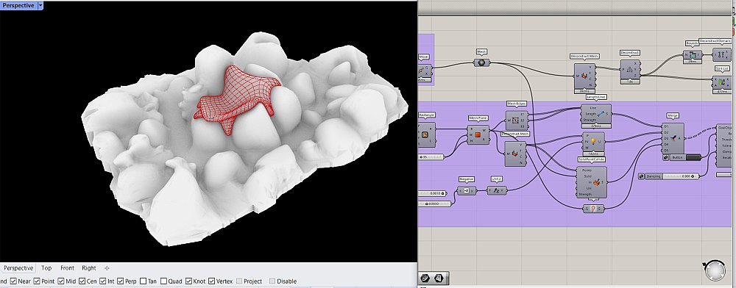The image size is (736, 288).
Task: Click the Merge component name label
Action: (673, 115)
